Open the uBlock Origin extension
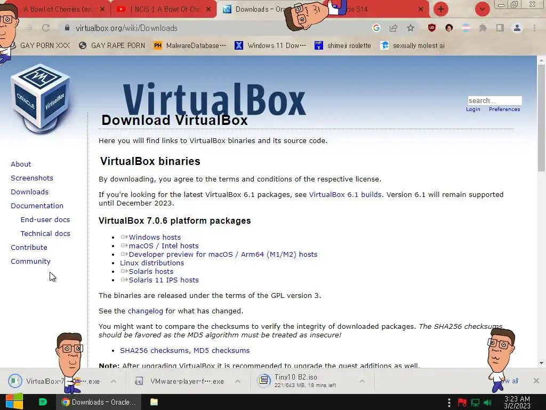The height and width of the screenshot is (410, 546). tap(432, 28)
